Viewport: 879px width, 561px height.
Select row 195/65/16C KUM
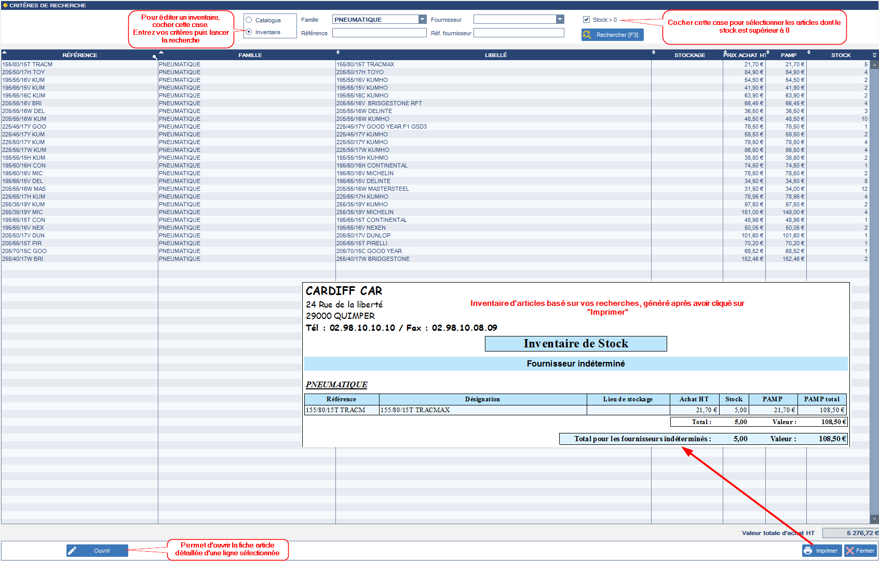click(435, 95)
